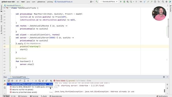Open IDE settings gear in top toolbar

(166, 2)
